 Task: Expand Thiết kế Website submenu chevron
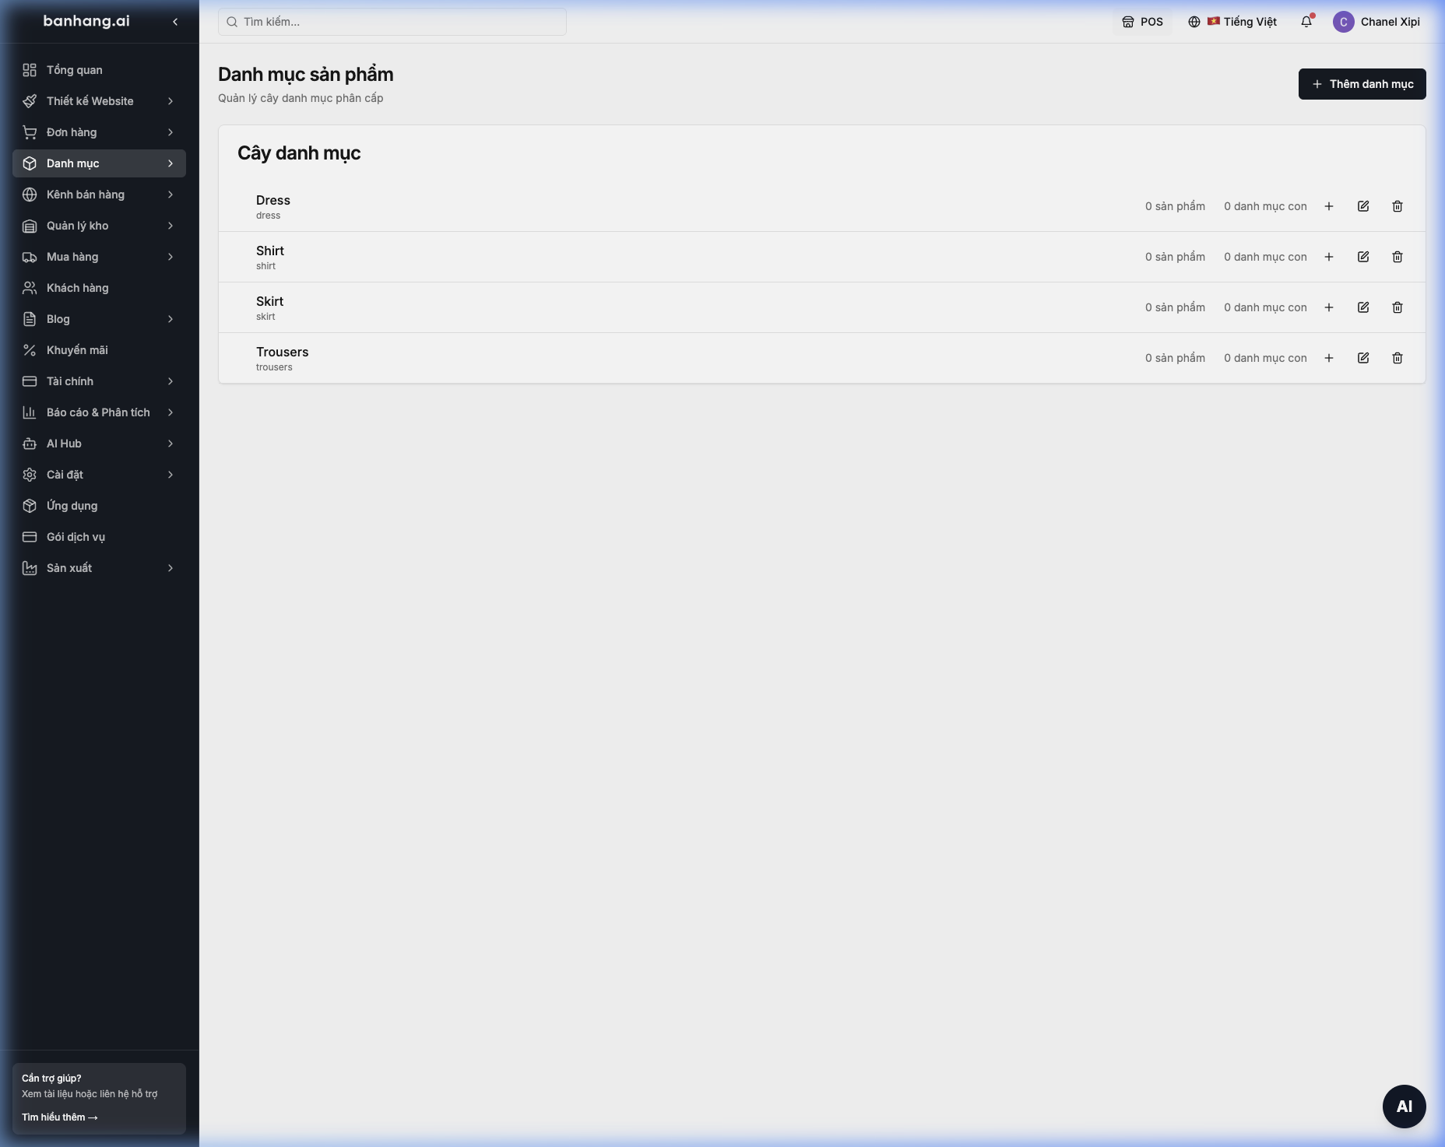(171, 101)
